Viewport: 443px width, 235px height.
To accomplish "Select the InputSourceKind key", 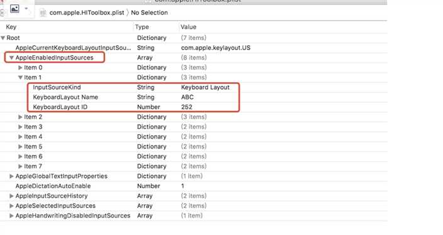I will click(x=57, y=87).
